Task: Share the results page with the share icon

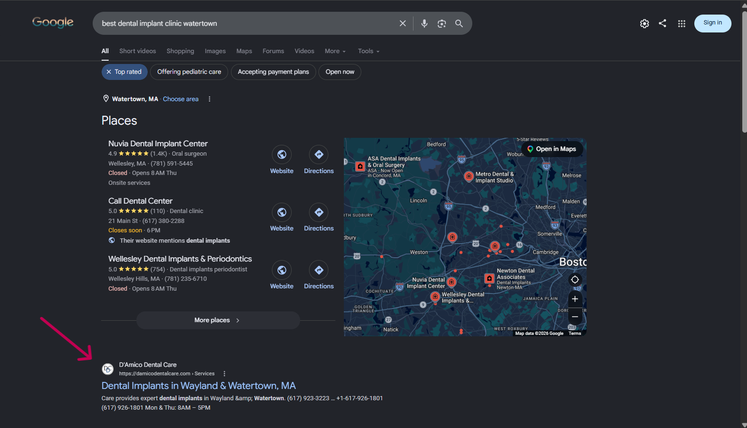Action: click(x=662, y=23)
